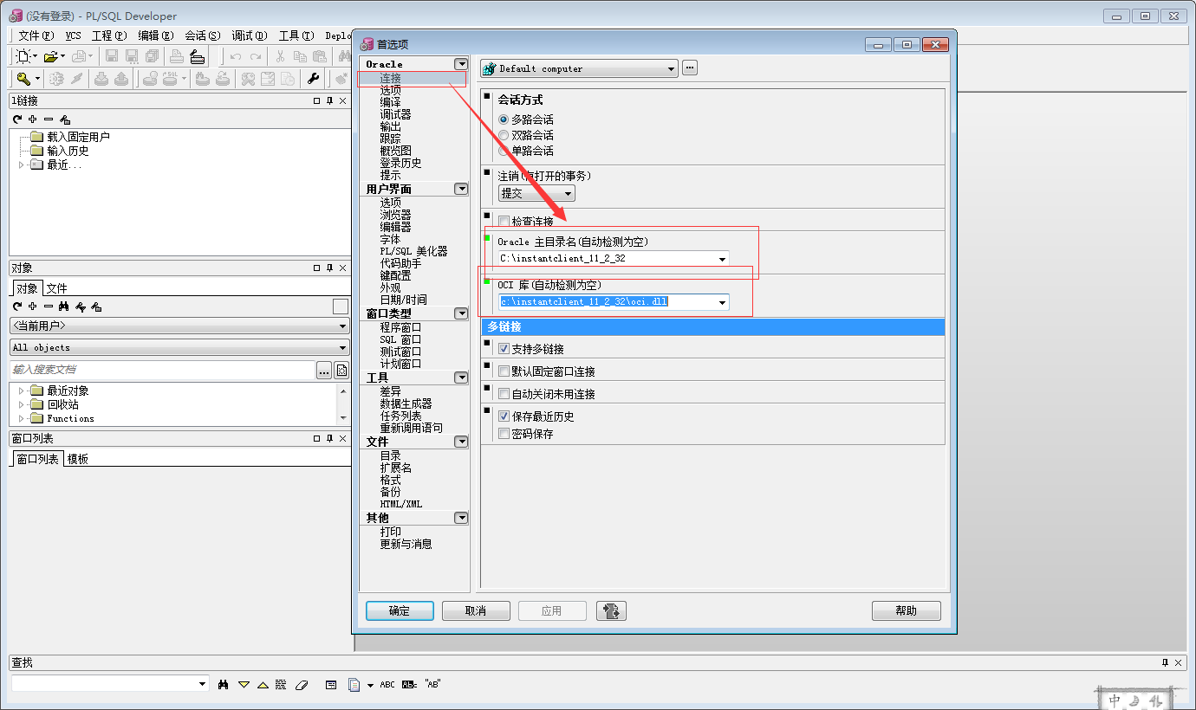
Task: Enable the 密码保存 checkbox
Action: pyautogui.click(x=504, y=434)
